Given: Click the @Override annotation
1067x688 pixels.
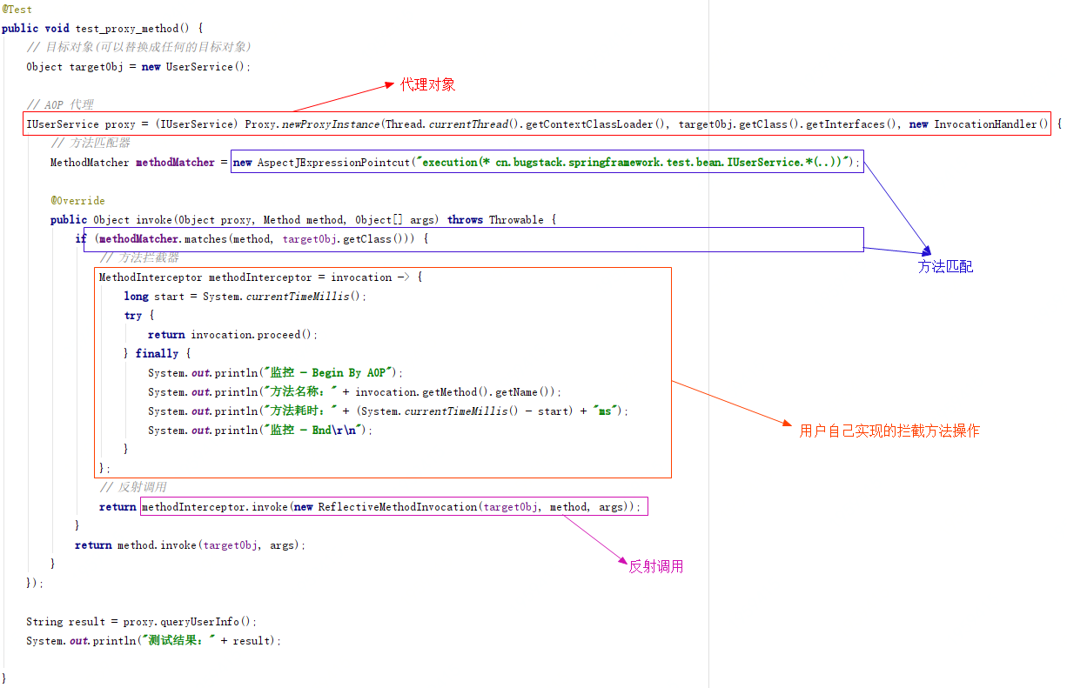Looking at the screenshot, I should (x=77, y=201).
